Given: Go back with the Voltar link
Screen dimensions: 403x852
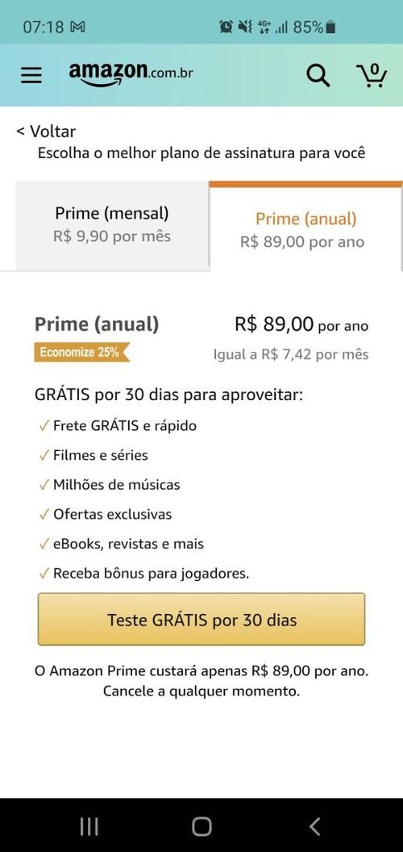Looking at the screenshot, I should [x=46, y=131].
